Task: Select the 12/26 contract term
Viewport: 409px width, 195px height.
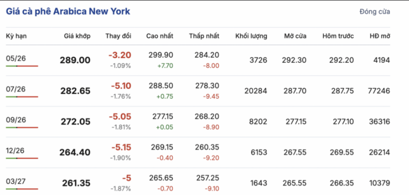Action: tap(16, 150)
